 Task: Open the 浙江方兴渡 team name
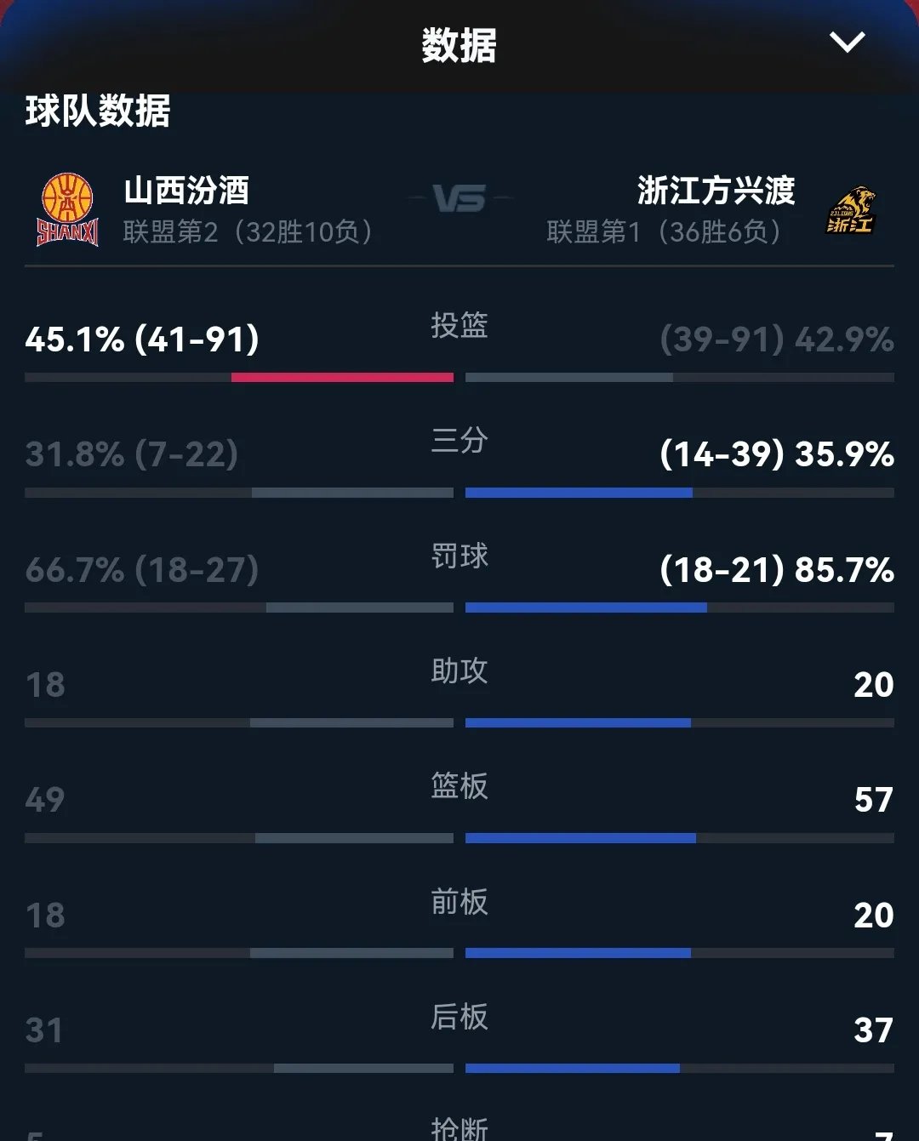716,191
